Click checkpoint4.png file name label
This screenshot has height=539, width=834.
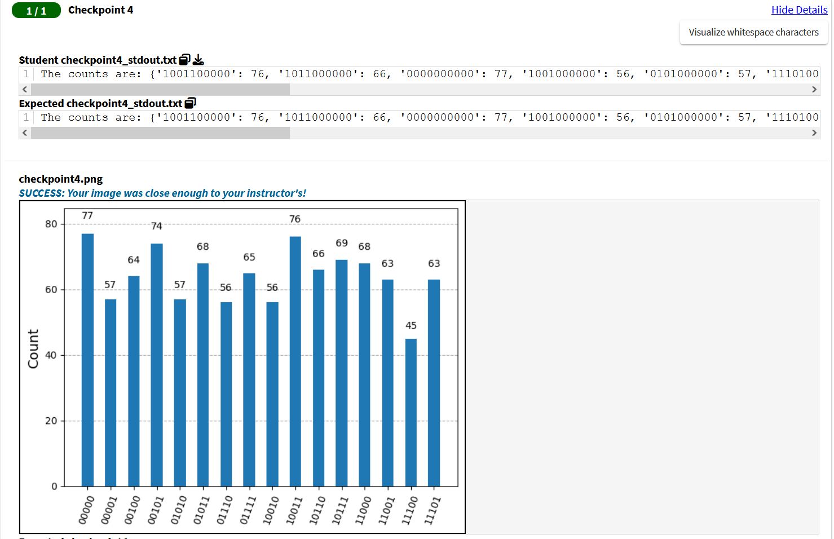pos(61,179)
